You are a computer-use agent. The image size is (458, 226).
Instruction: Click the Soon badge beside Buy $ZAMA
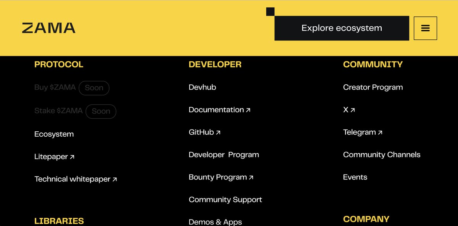(94, 88)
